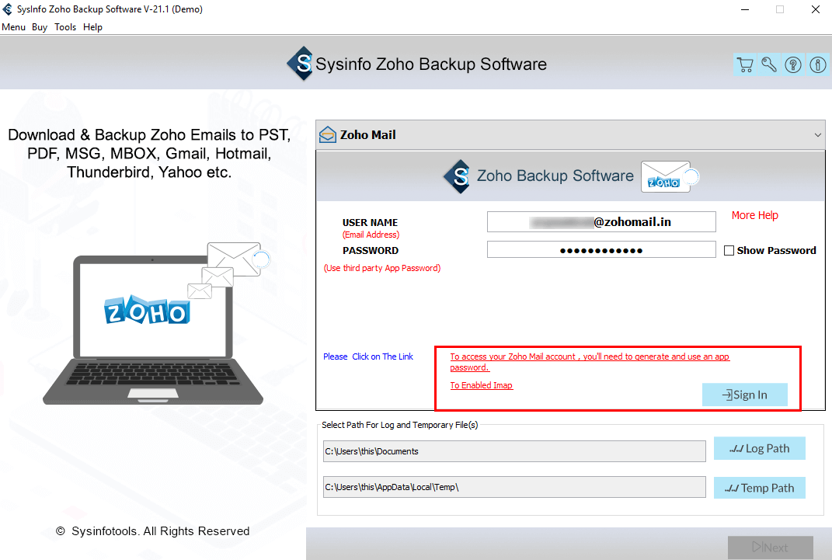Viewport: 832px width, 560px height.
Task: Click the Zoho envelope logo in login banner
Action: [669, 176]
